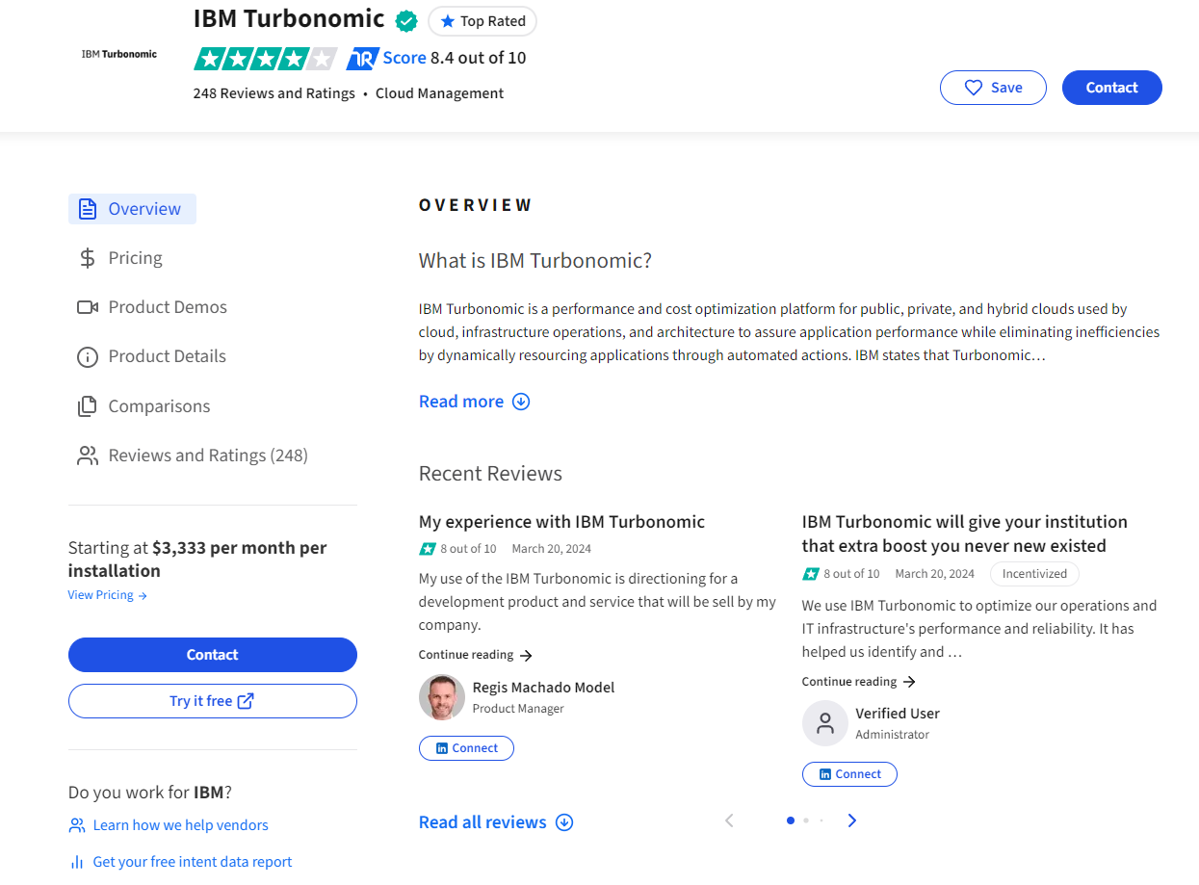Image resolution: width=1199 pixels, height=885 pixels.
Task: Click the 8 out of 10 rating on Regis's review
Action: click(458, 549)
